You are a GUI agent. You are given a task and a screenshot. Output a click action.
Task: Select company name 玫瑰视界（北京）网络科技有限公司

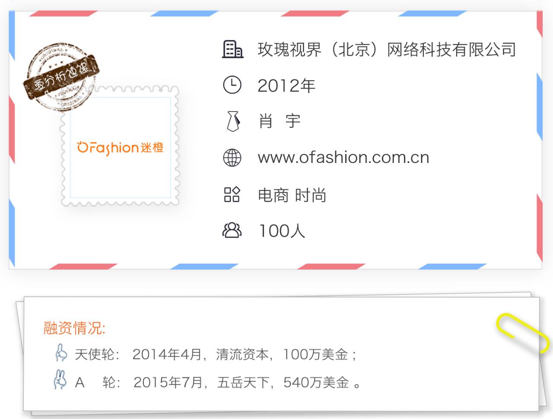(387, 50)
